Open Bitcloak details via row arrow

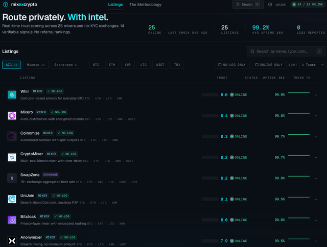pyautogui.click(x=316, y=220)
